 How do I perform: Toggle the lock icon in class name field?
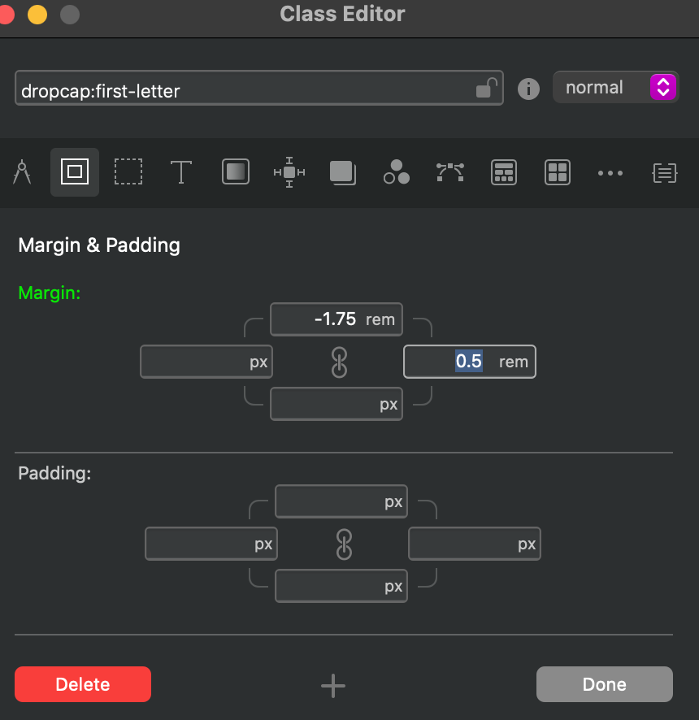pos(486,88)
